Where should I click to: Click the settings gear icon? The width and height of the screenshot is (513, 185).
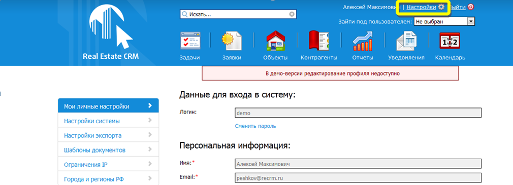(x=441, y=7)
